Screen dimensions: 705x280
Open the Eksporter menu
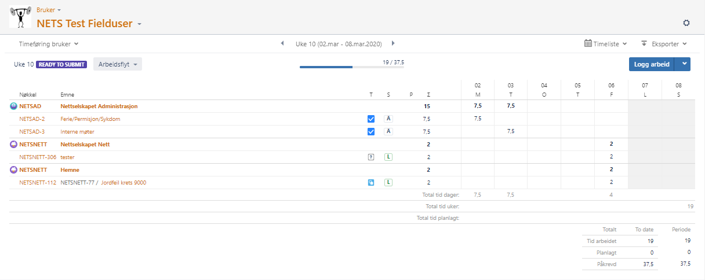[664, 43]
